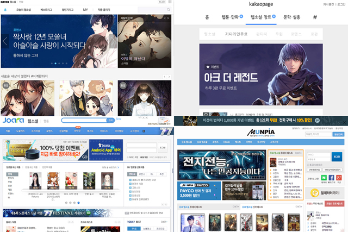
Task: Open the PAYCO discount banner on Munpia
Action: point(199,191)
